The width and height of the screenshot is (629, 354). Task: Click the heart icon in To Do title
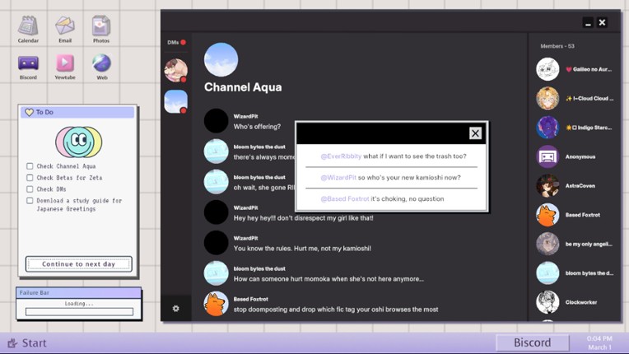coord(30,112)
